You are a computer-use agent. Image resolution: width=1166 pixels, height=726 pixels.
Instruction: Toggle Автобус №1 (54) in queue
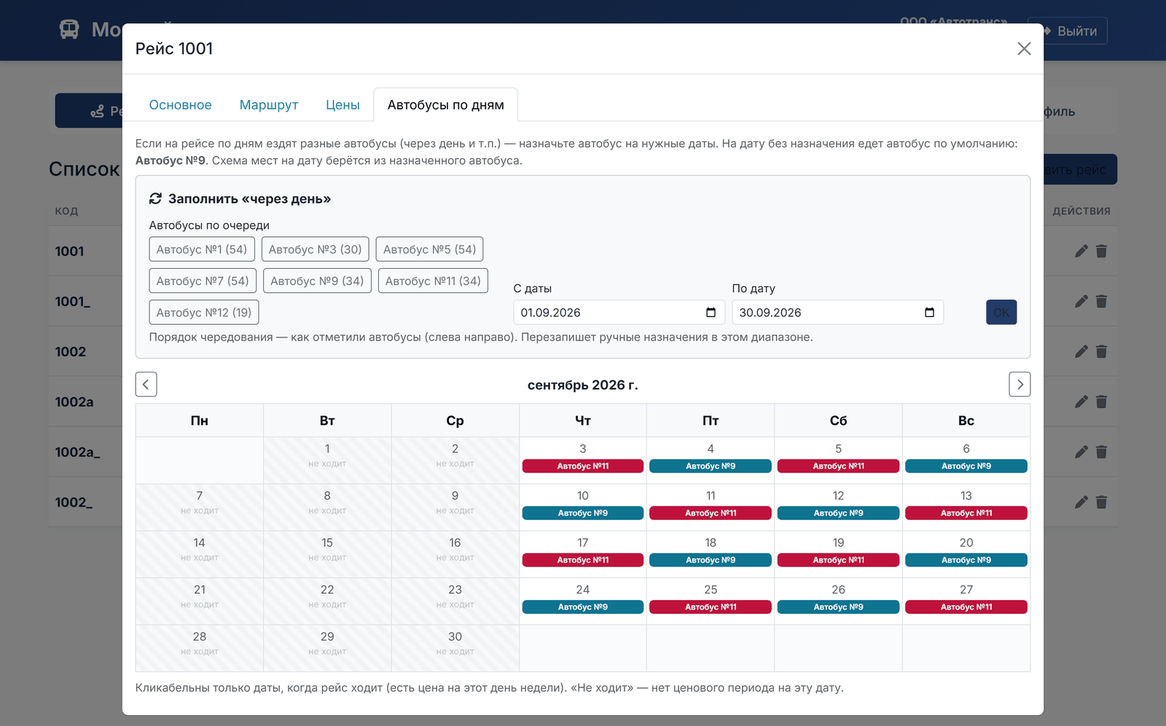click(x=202, y=249)
